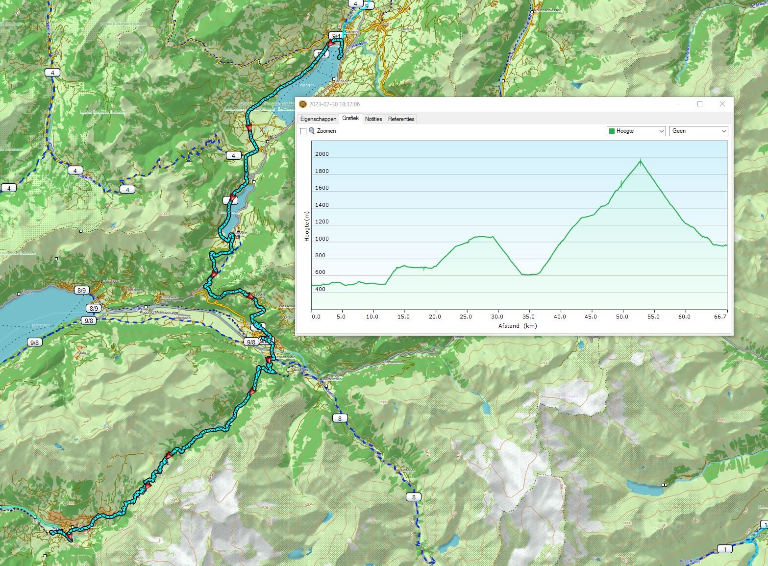Click the track dialog's title bar icon
This screenshot has width=768, height=566.
(302, 104)
